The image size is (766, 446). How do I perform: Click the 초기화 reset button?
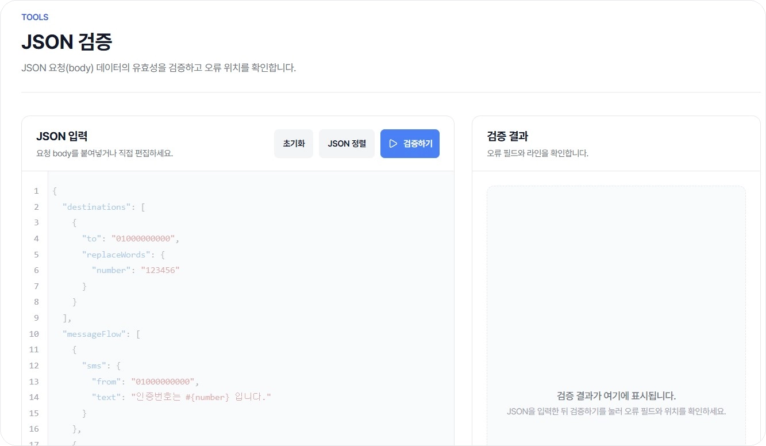pos(294,144)
